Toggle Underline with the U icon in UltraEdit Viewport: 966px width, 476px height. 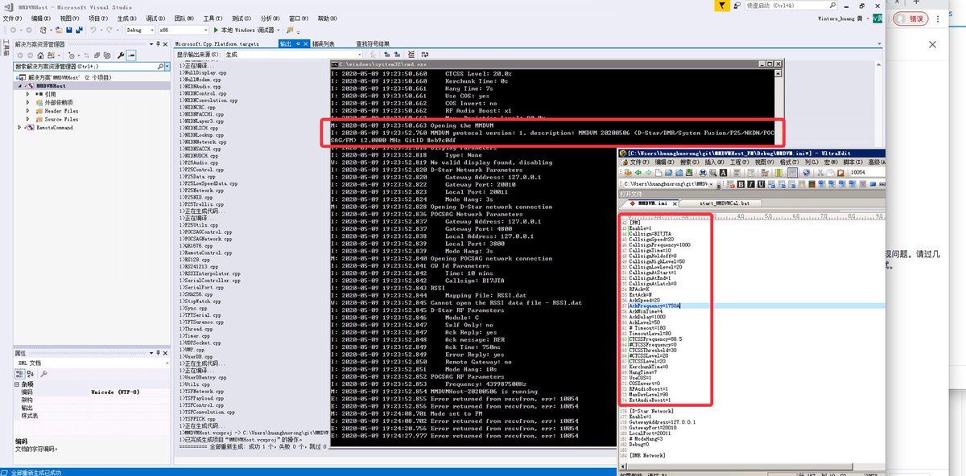click(x=761, y=184)
